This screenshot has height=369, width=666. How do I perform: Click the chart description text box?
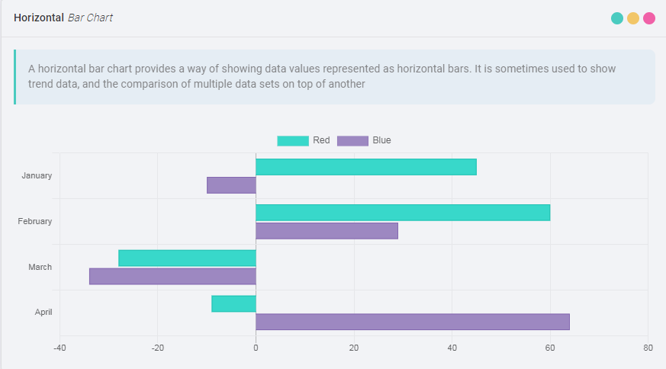coord(334,76)
